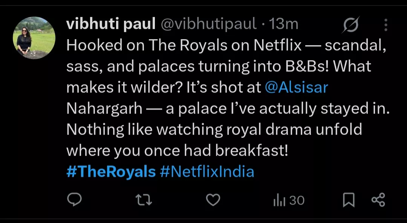Click the word Nahargarh in the tweet
This screenshot has height=223, width=407.
104,109
